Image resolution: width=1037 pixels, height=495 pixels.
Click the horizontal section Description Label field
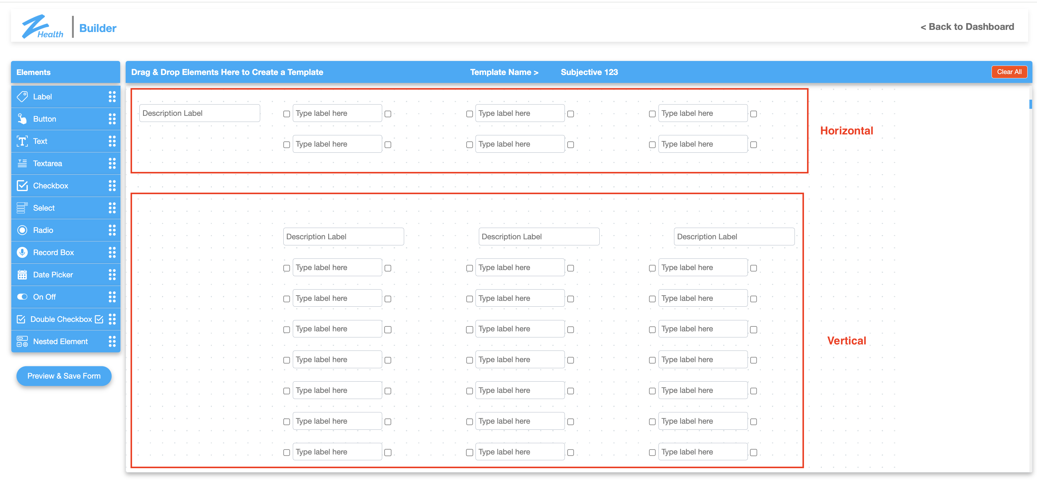[x=200, y=113]
